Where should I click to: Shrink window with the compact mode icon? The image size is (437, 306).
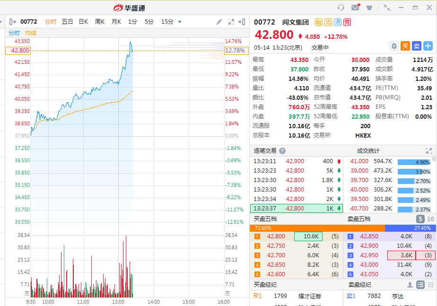pos(387,8)
